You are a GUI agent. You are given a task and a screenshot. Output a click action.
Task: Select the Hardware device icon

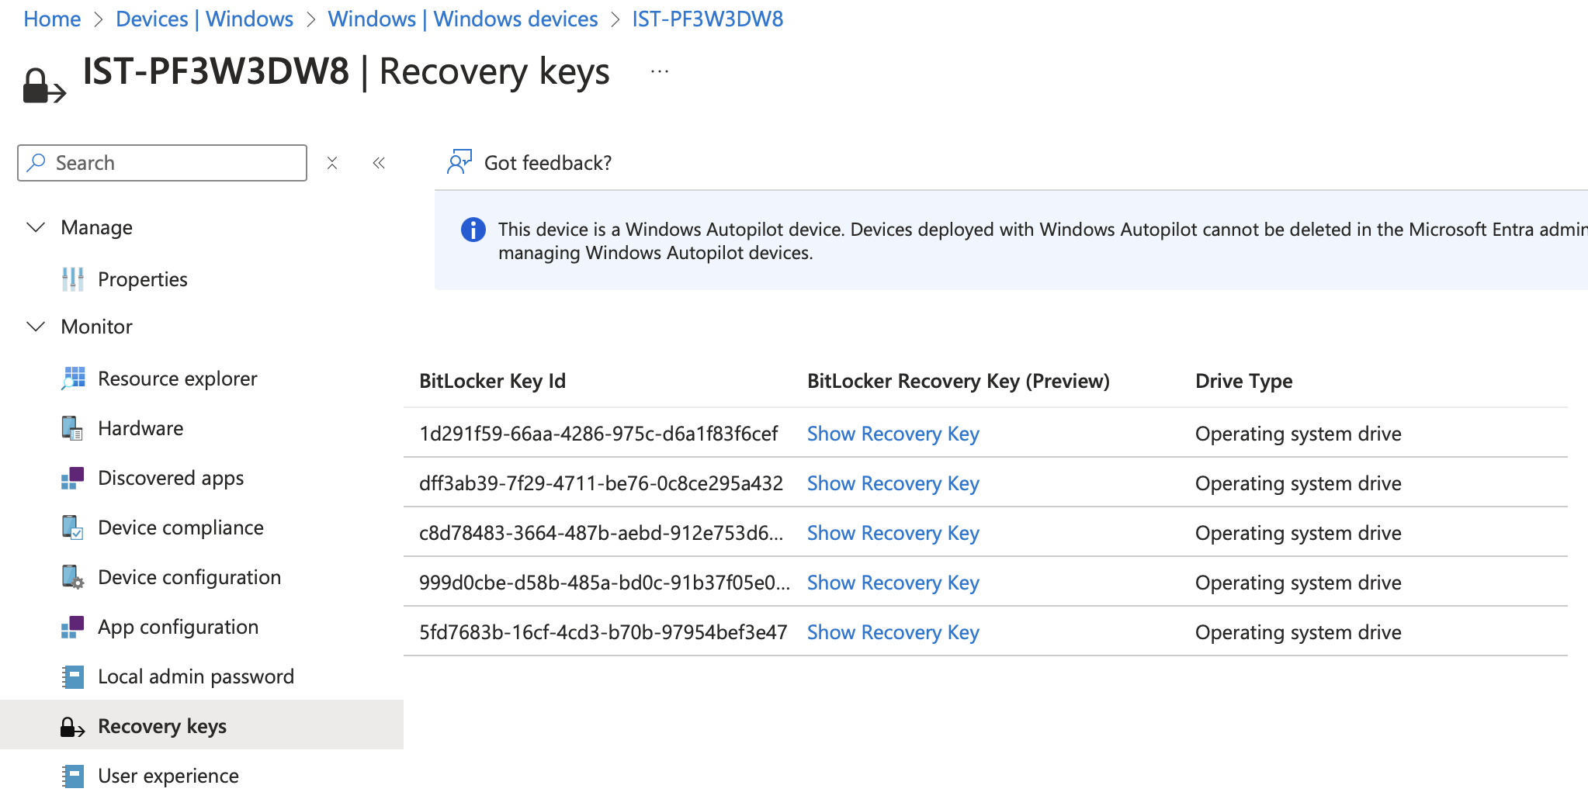(73, 428)
